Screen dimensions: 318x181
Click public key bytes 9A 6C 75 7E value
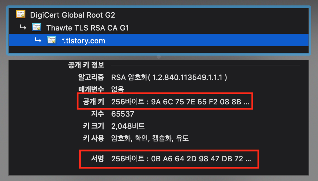point(180,102)
